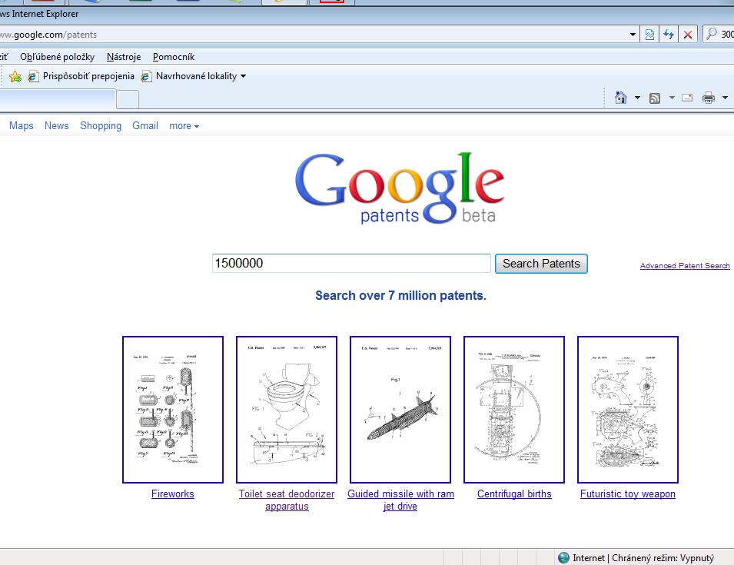Open the new tab button
This screenshot has width=734, height=565.
click(x=128, y=99)
